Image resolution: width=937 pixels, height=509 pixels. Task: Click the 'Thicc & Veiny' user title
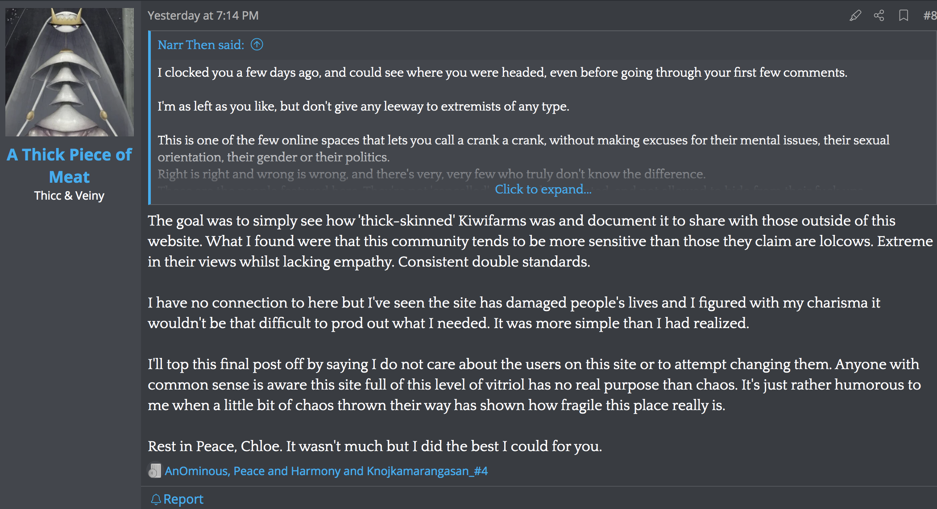click(69, 196)
